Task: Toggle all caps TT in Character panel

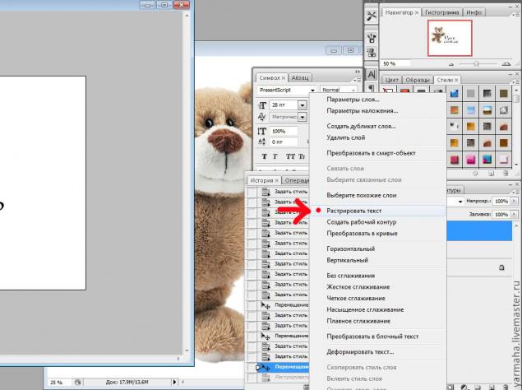Action: click(290, 156)
